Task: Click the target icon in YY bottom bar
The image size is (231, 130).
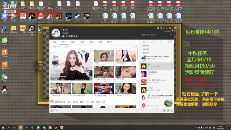Action: tap(168, 111)
